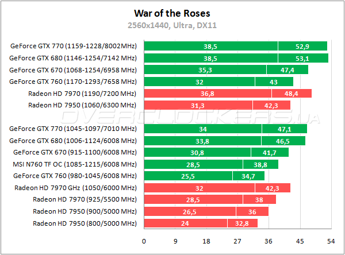Click the "2560x1440, Ultra, DX11" subtitle
Image resolution: width=345 pixels, height=255 pixels.
point(172,25)
